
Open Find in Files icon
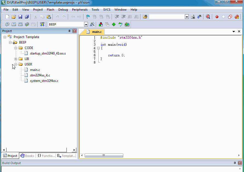(145, 17)
